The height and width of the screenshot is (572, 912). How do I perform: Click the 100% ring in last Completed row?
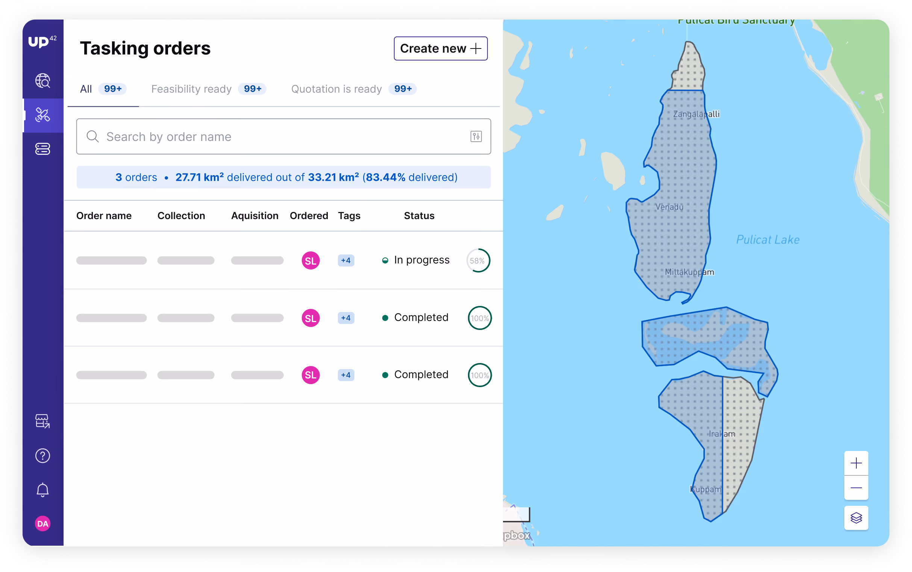point(479,375)
